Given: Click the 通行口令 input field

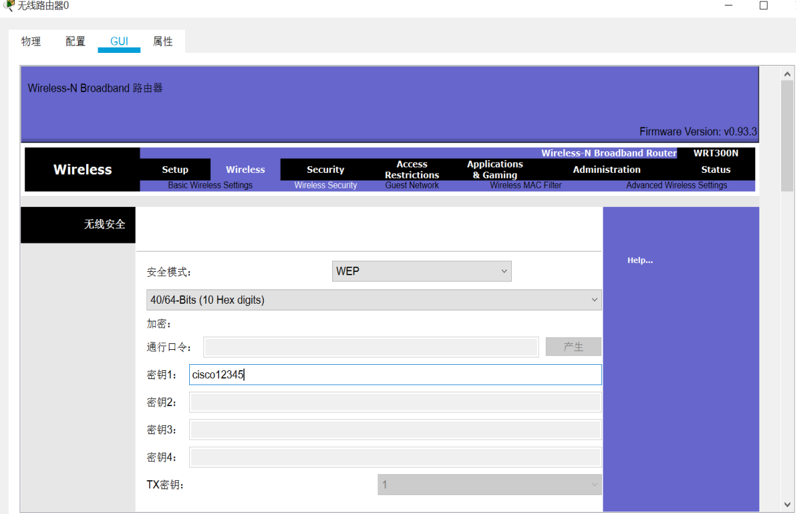Looking at the screenshot, I should tap(371, 347).
